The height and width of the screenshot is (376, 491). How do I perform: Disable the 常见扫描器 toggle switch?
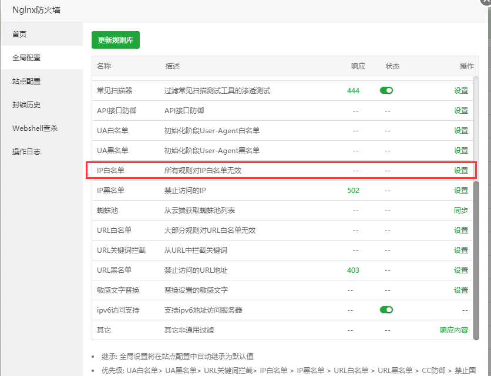tap(386, 90)
